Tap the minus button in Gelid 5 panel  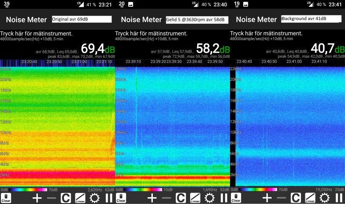click(x=167, y=198)
